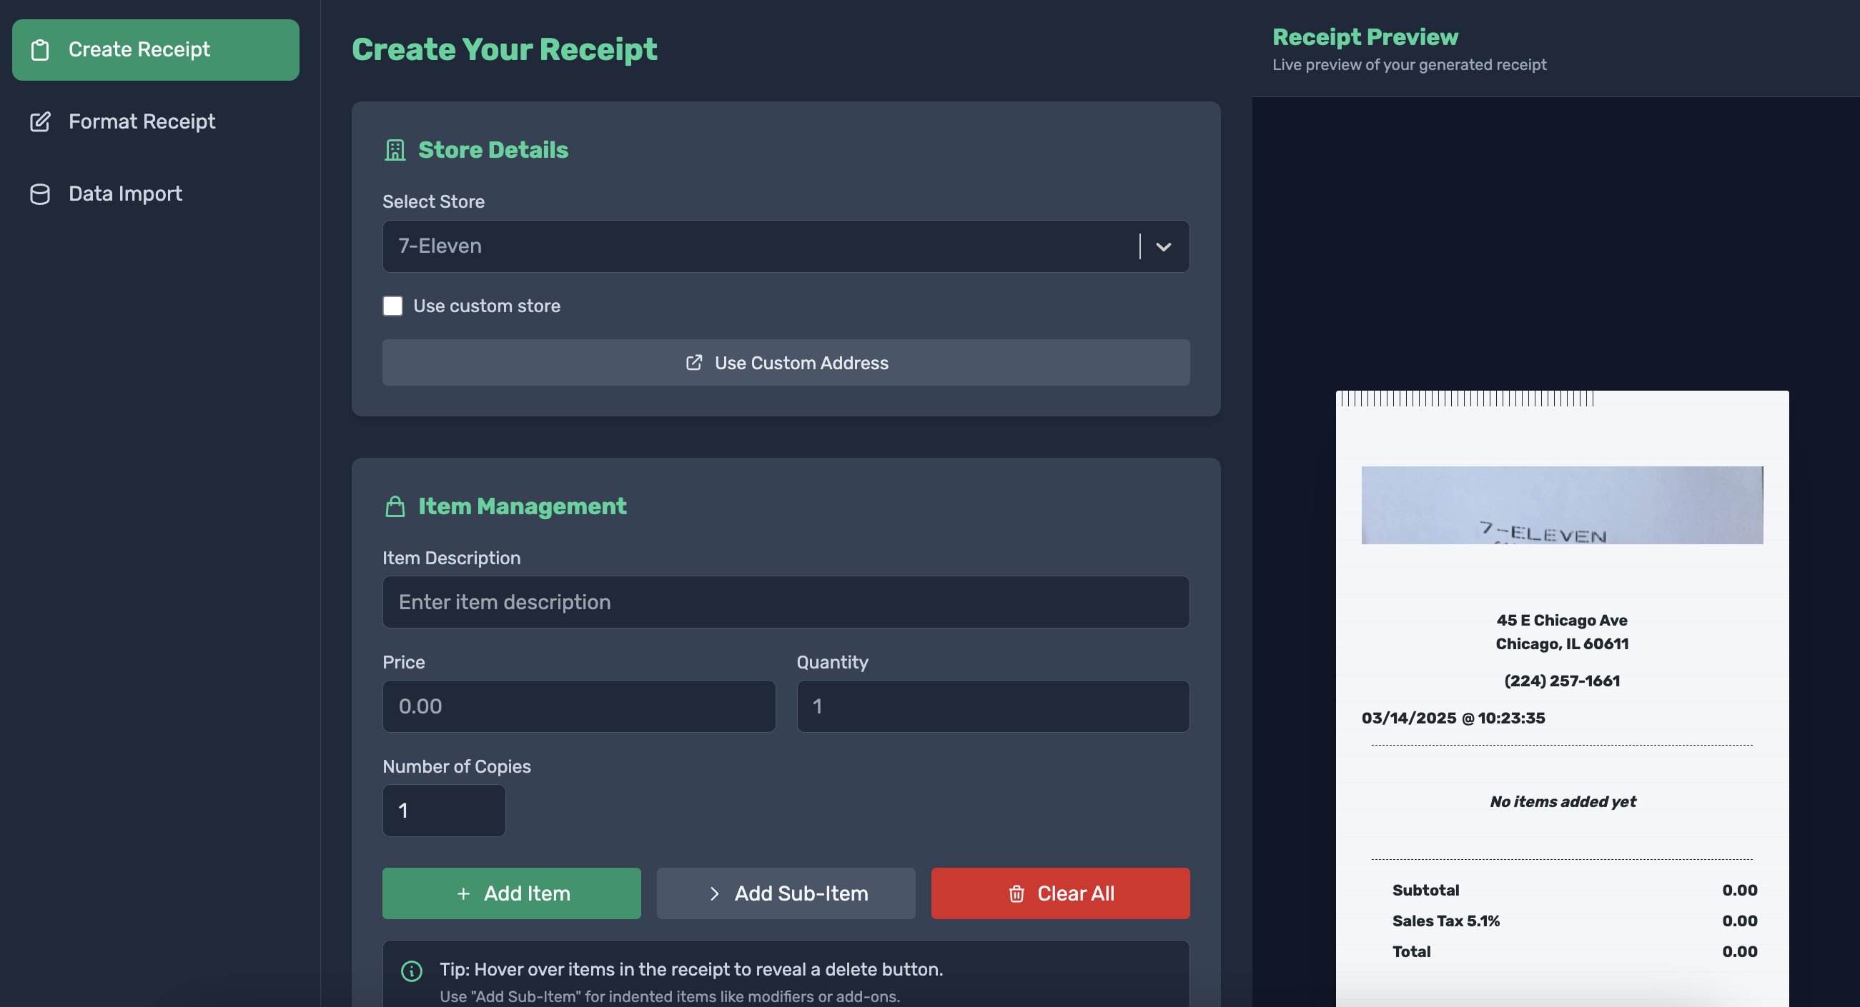The width and height of the screenshot is (1860, 1007).
Task: Switch to Format Receipt page
Action: 156,122
